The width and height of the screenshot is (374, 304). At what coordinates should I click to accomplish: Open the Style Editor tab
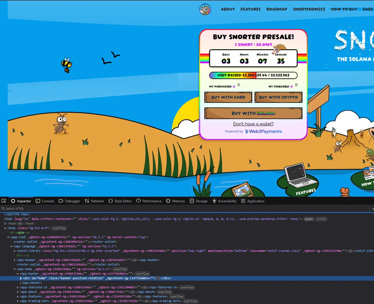click(x=120, y=201)
